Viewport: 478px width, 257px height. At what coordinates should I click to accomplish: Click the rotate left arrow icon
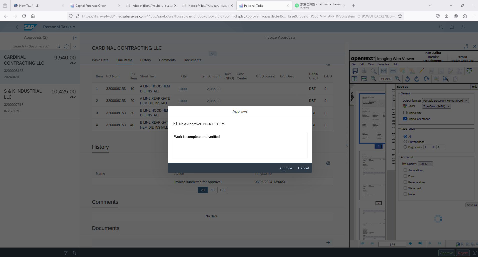[407, 79]
